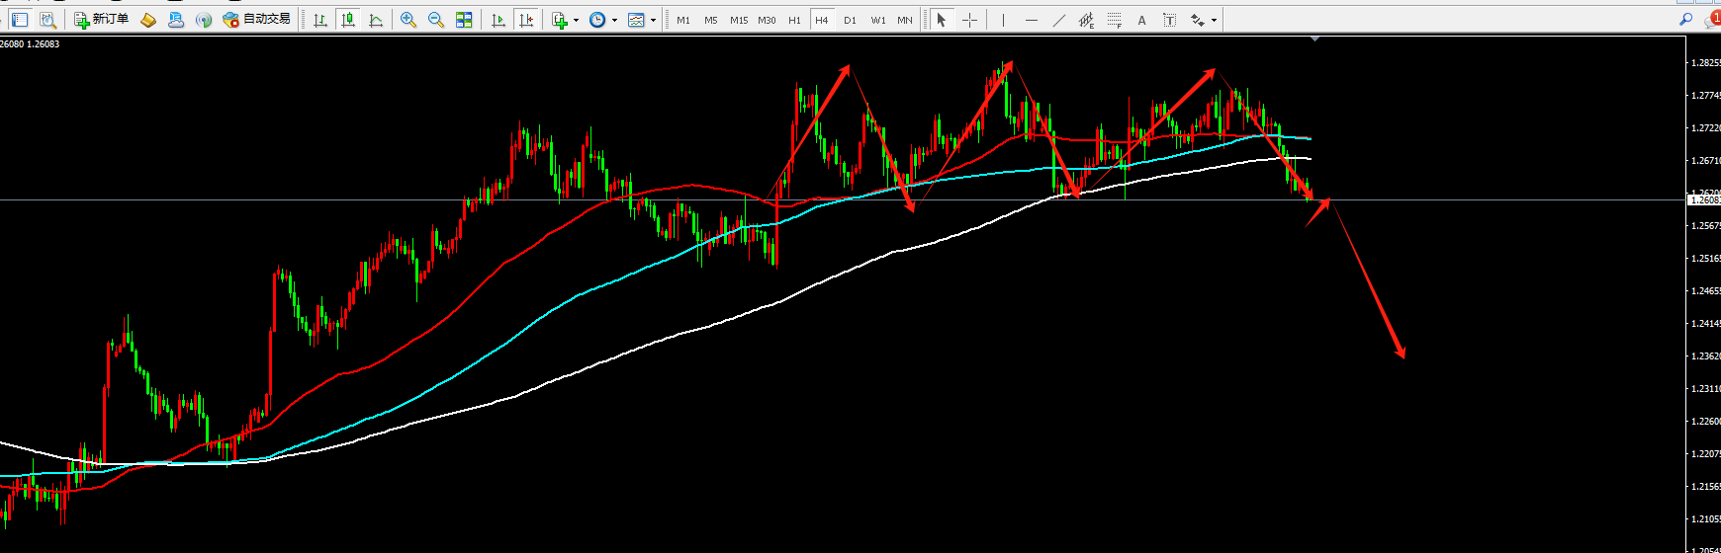Switch to the M15 timeframe
1721x553 pixels.
tap(738, 20)
